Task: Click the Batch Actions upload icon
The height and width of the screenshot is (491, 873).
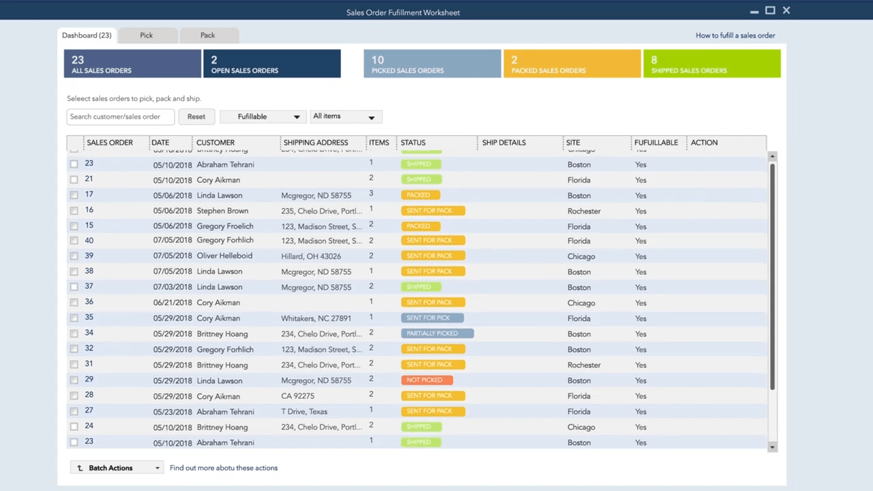Action: [x=80, y=468]
